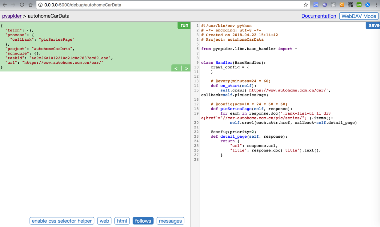
Task: Enable css selector helper
Action: click(x=62, y=221)
